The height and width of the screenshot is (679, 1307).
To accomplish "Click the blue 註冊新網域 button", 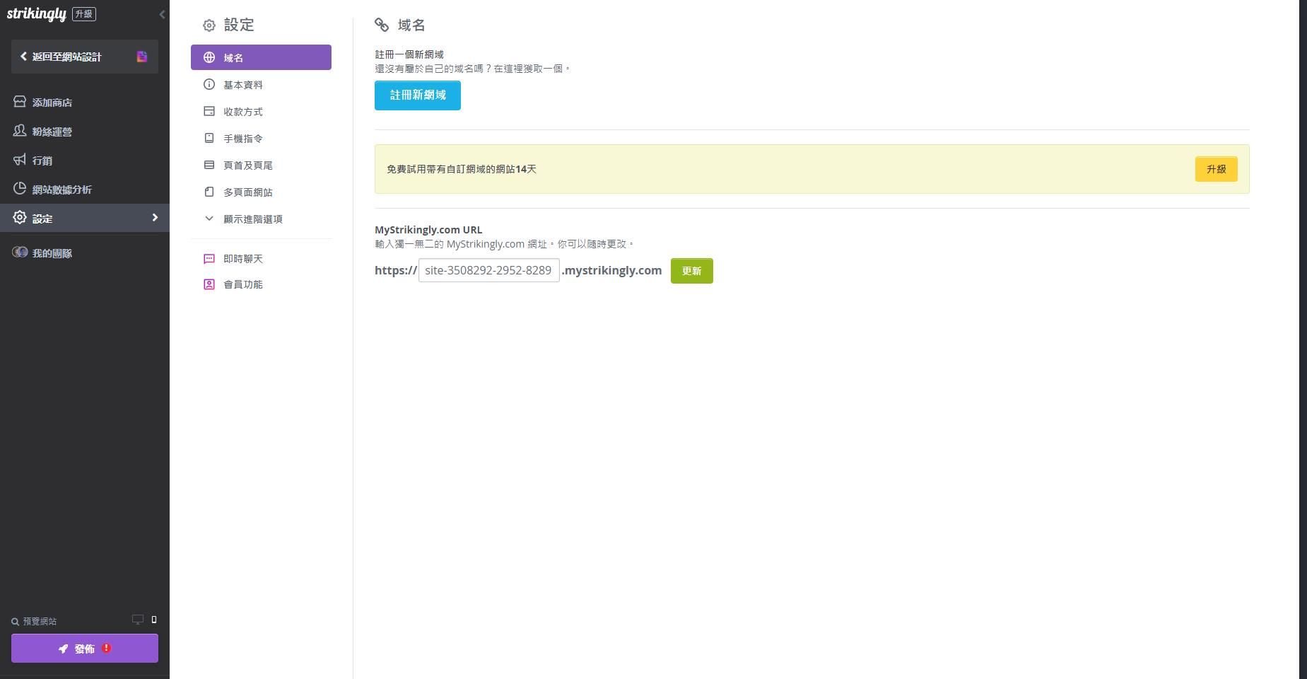I will (x=417, y=95).
